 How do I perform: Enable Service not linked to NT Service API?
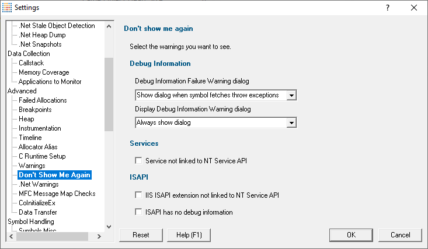(x=138, y=160)
